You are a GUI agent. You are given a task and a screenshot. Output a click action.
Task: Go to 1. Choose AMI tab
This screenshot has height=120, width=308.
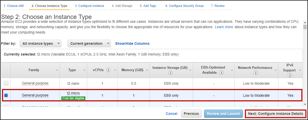pyautogui.click(x=14, y=6)
